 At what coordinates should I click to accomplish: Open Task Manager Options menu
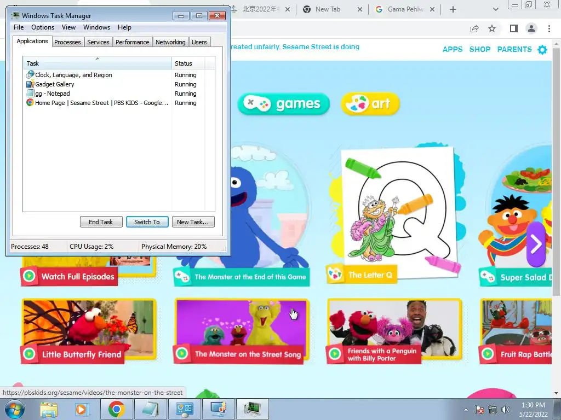(x=43, y=27)
